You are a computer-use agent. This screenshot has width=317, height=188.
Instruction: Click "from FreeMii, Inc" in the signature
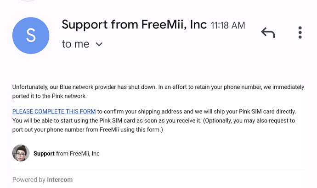(78, 154)
